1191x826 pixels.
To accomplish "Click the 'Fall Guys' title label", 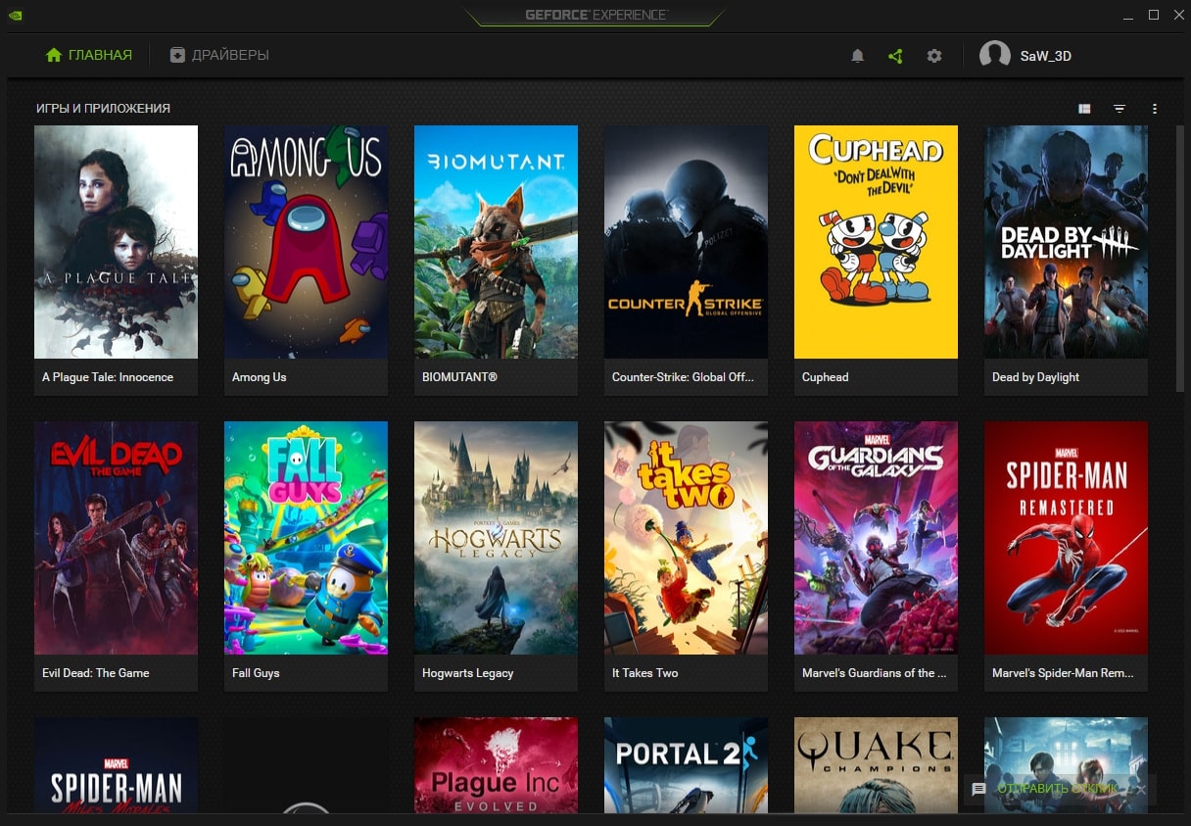I will 256,673.
